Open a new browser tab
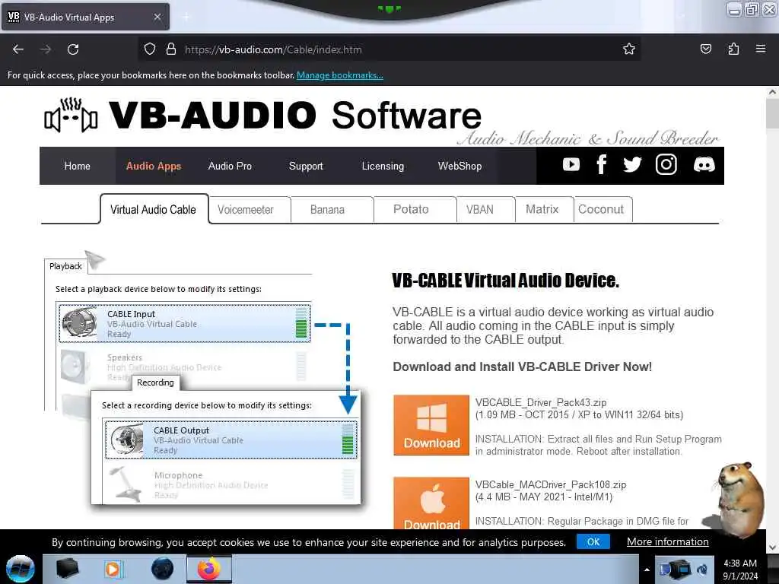779x584 pixels. click(x=186, y=17)
